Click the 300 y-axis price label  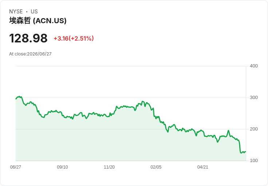coord(254,98)
